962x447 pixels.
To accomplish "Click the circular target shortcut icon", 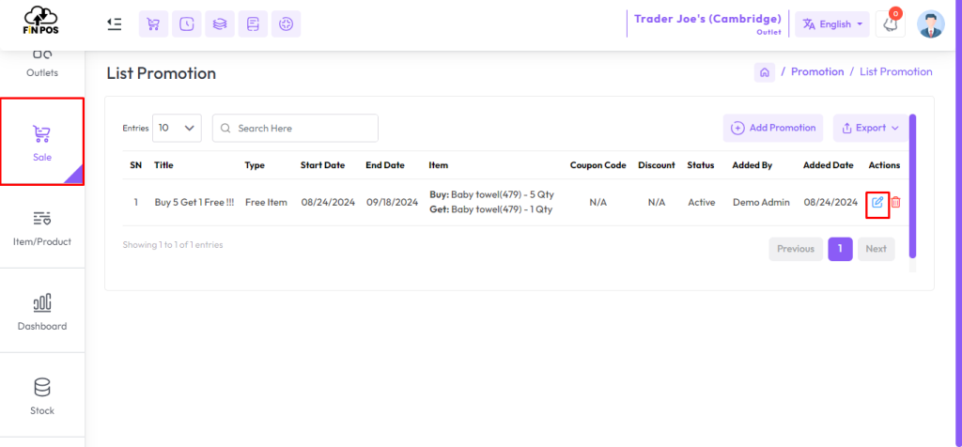I will pyautogui.click(x=286, y=23).
